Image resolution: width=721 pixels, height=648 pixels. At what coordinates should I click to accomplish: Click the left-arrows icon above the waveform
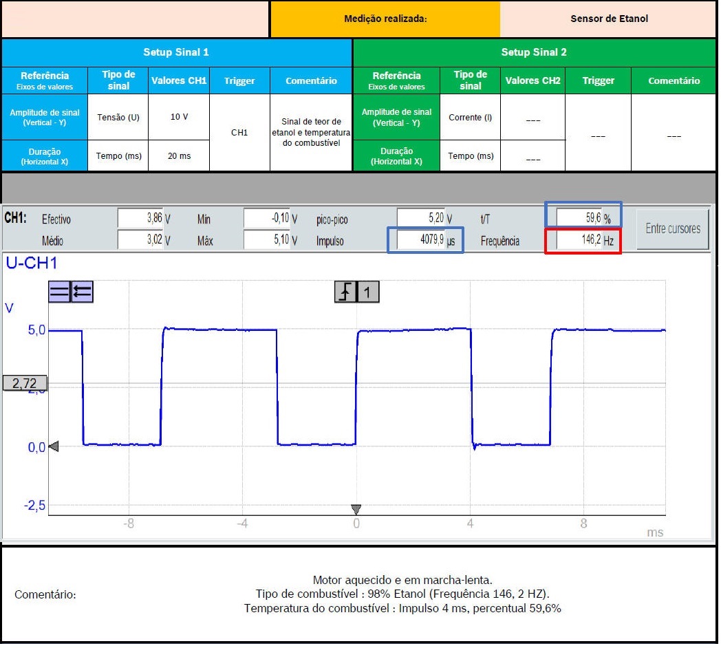[82, 292]
